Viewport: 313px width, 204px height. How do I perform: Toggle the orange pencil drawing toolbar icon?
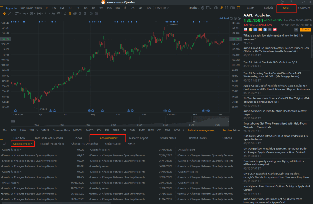pyautogui.click(x=221, y=8)
